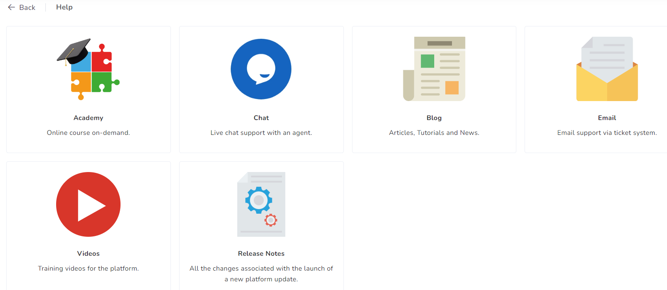Go back using the Back text
This screenshot has height=290, width=667.
(27, 7)
